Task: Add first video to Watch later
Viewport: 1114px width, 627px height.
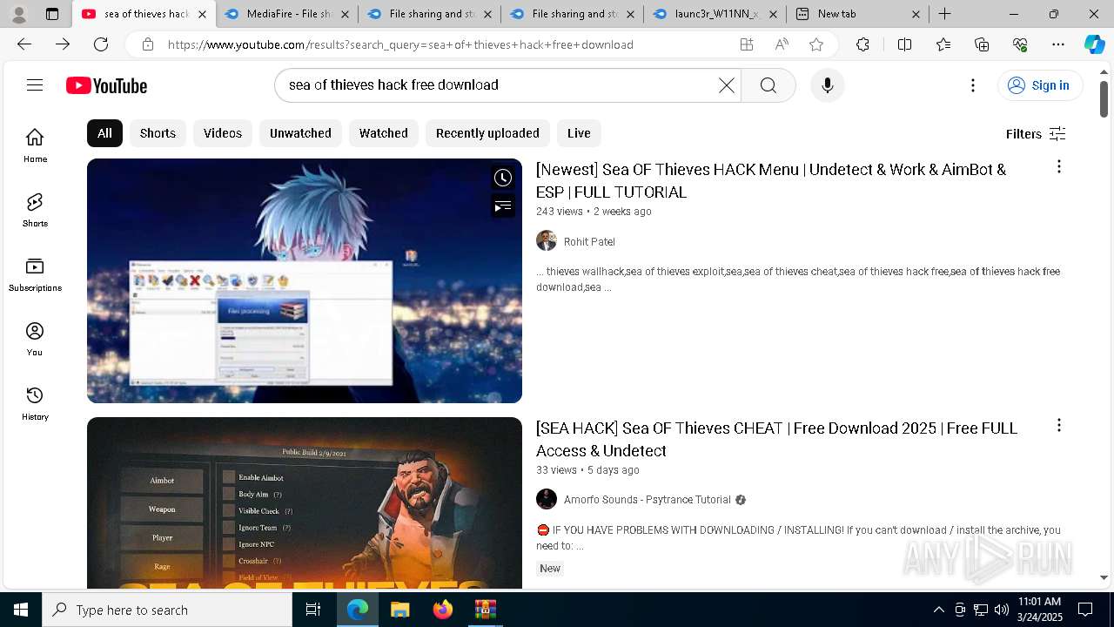Action: point(503,179)
